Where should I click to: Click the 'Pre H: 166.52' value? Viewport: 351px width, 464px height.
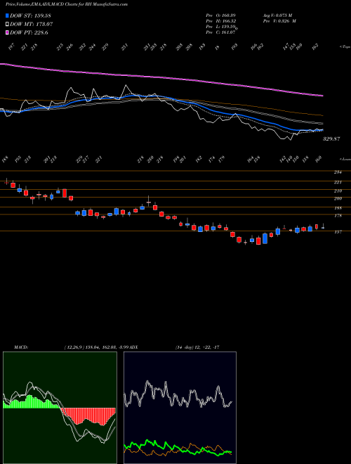click(220, 21)
